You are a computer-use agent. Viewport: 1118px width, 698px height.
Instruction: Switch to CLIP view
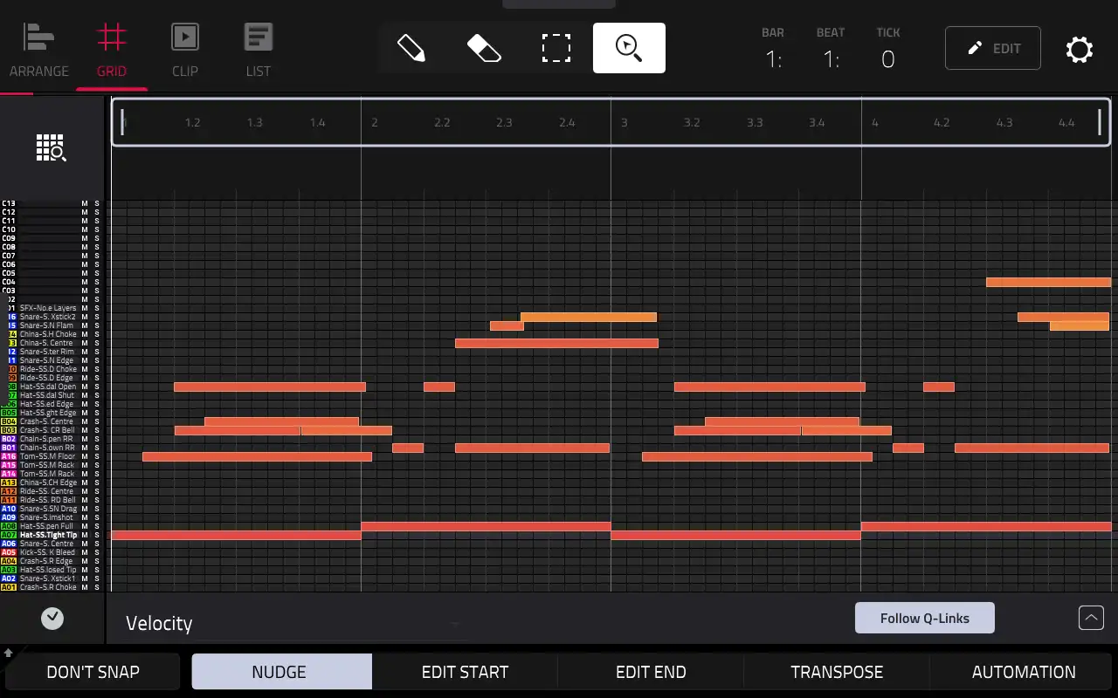click(185, 51)
